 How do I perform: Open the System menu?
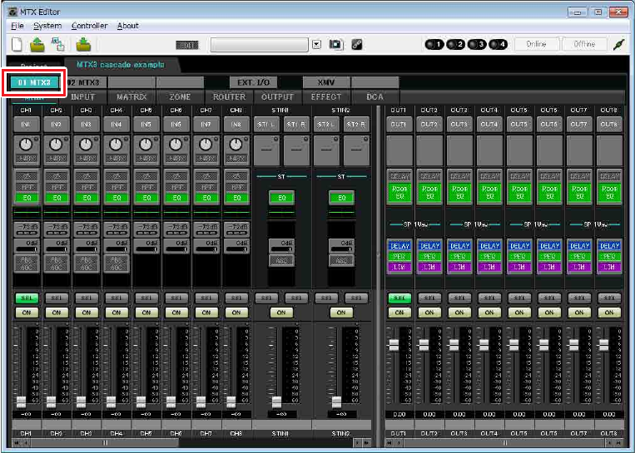point(47,26)
